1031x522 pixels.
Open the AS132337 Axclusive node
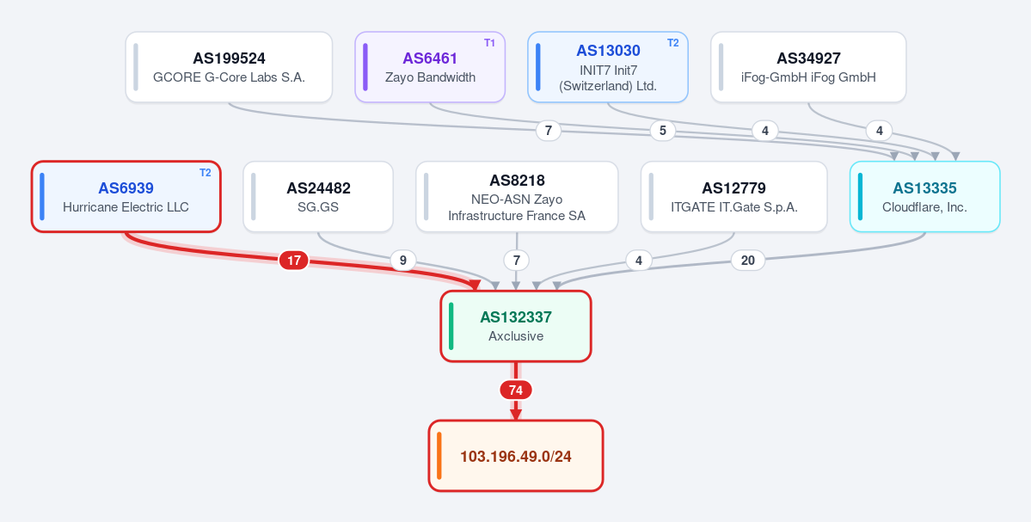516,326
